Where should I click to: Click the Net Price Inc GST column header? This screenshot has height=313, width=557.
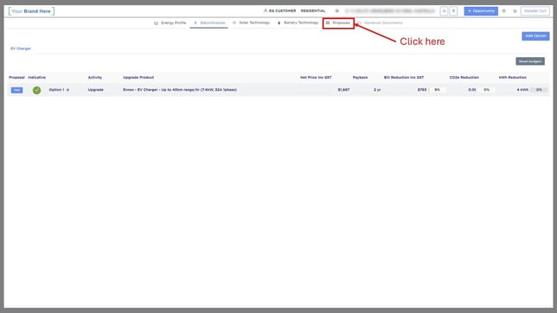click(x=316, y=78)
